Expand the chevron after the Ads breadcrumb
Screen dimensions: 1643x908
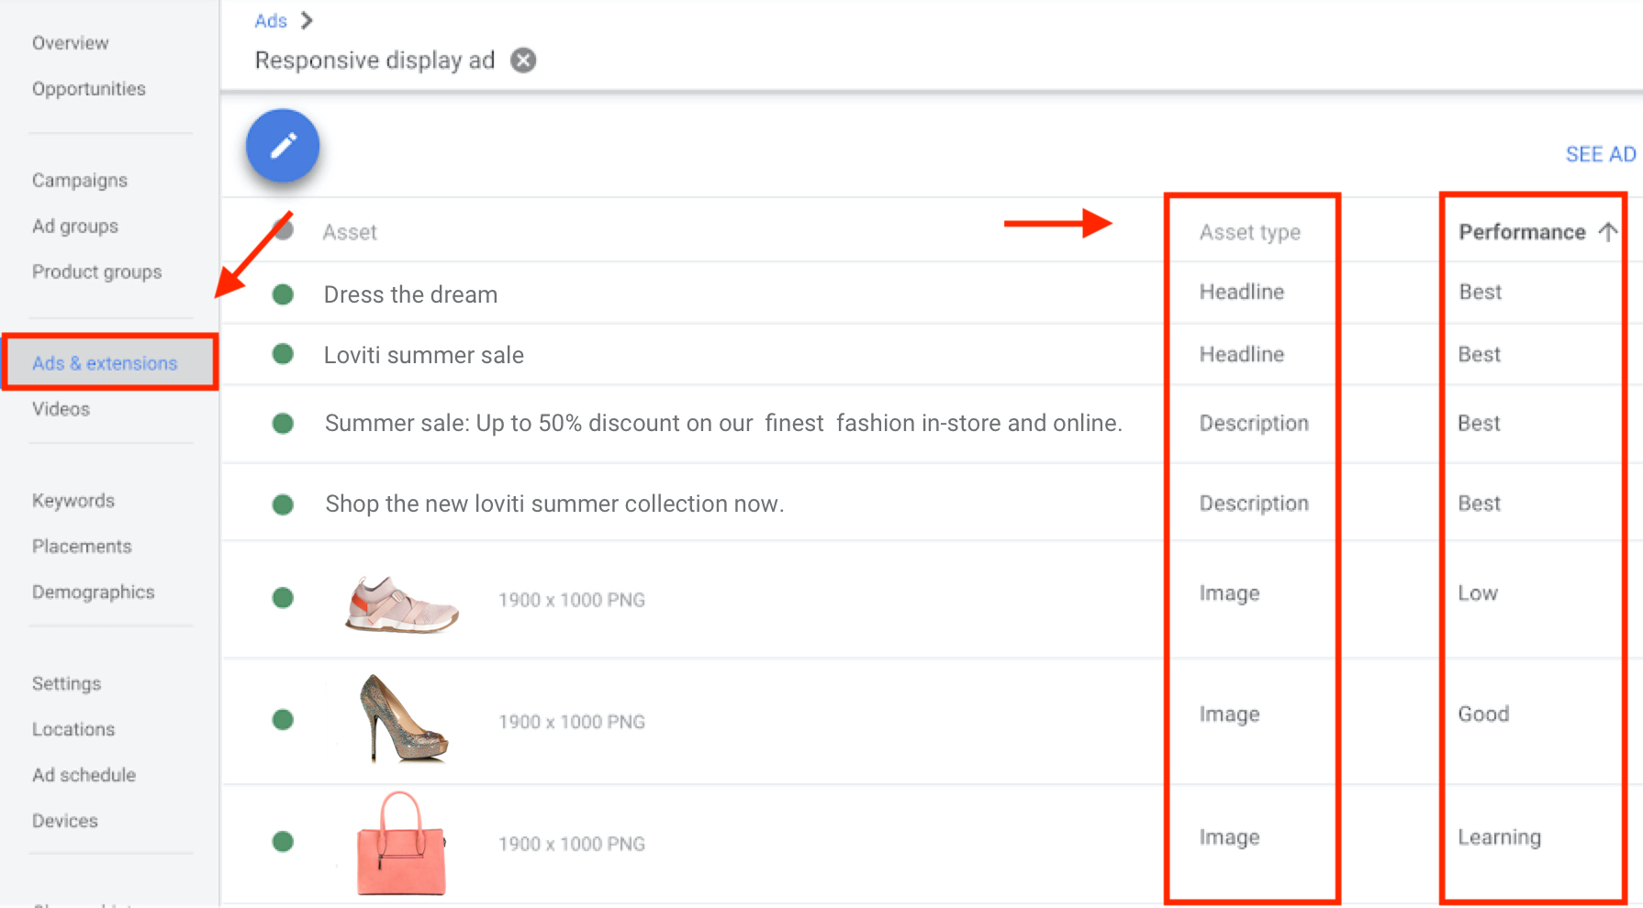[306, 19]
